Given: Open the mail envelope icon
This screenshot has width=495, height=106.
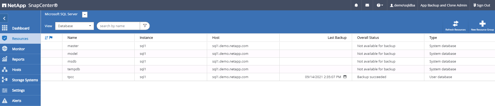Looking at the screenshot, I should coord(367,5).
